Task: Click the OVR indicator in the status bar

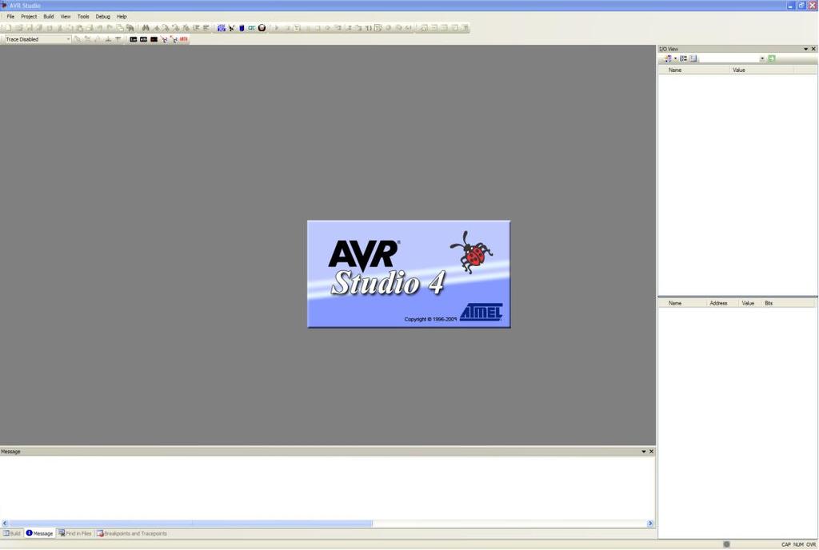Action: tap(811, 544)
